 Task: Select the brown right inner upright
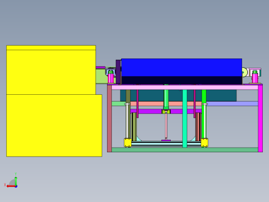(198, 127)
